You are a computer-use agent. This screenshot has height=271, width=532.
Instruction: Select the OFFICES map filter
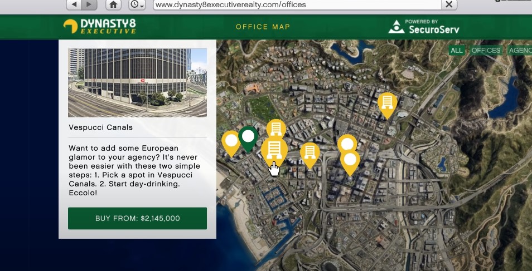tap(486, 51)
